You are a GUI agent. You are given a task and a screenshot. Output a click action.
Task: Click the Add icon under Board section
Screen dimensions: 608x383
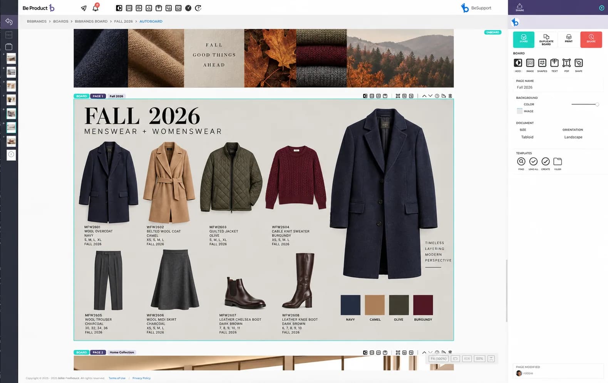click(x=518, y=63)
